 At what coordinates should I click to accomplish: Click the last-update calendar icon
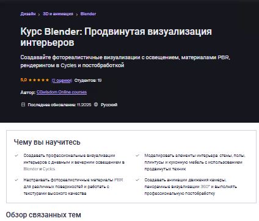23,104
